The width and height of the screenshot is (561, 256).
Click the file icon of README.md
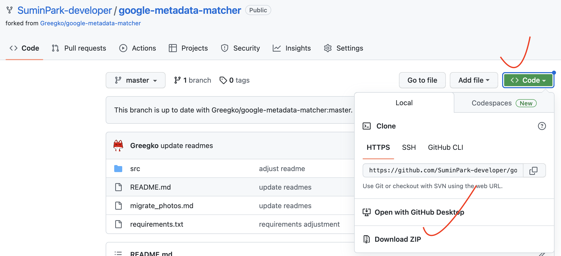(x=118, y=187)
